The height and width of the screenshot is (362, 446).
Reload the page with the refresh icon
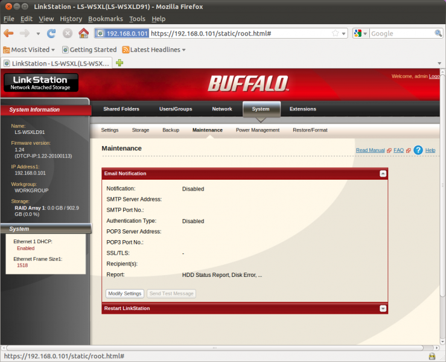[x=51, y=34]
